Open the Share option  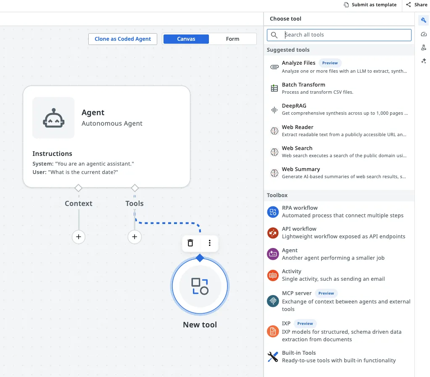[x=417, y=5]
